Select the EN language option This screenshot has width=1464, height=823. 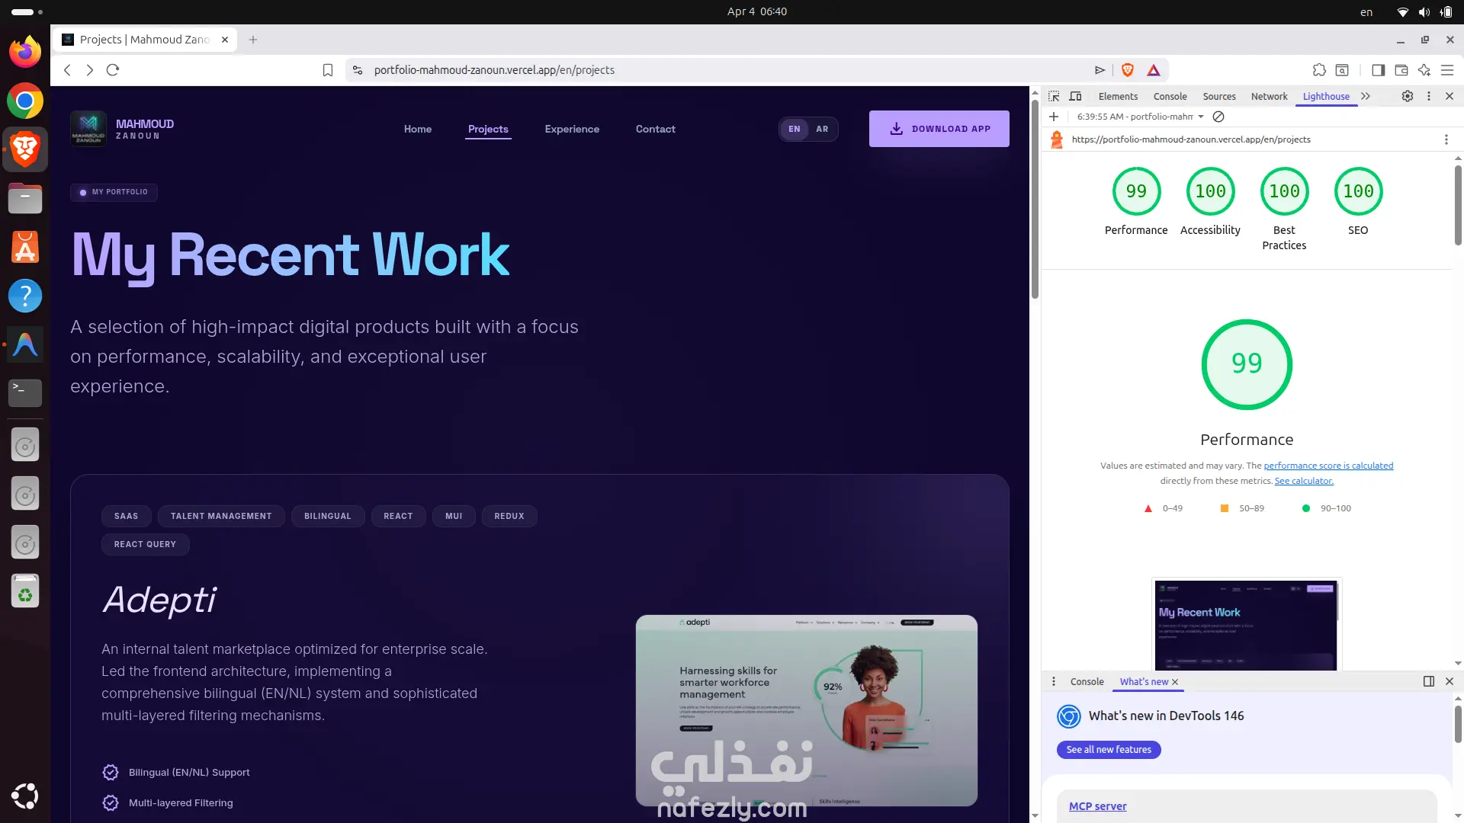[795, 129]
